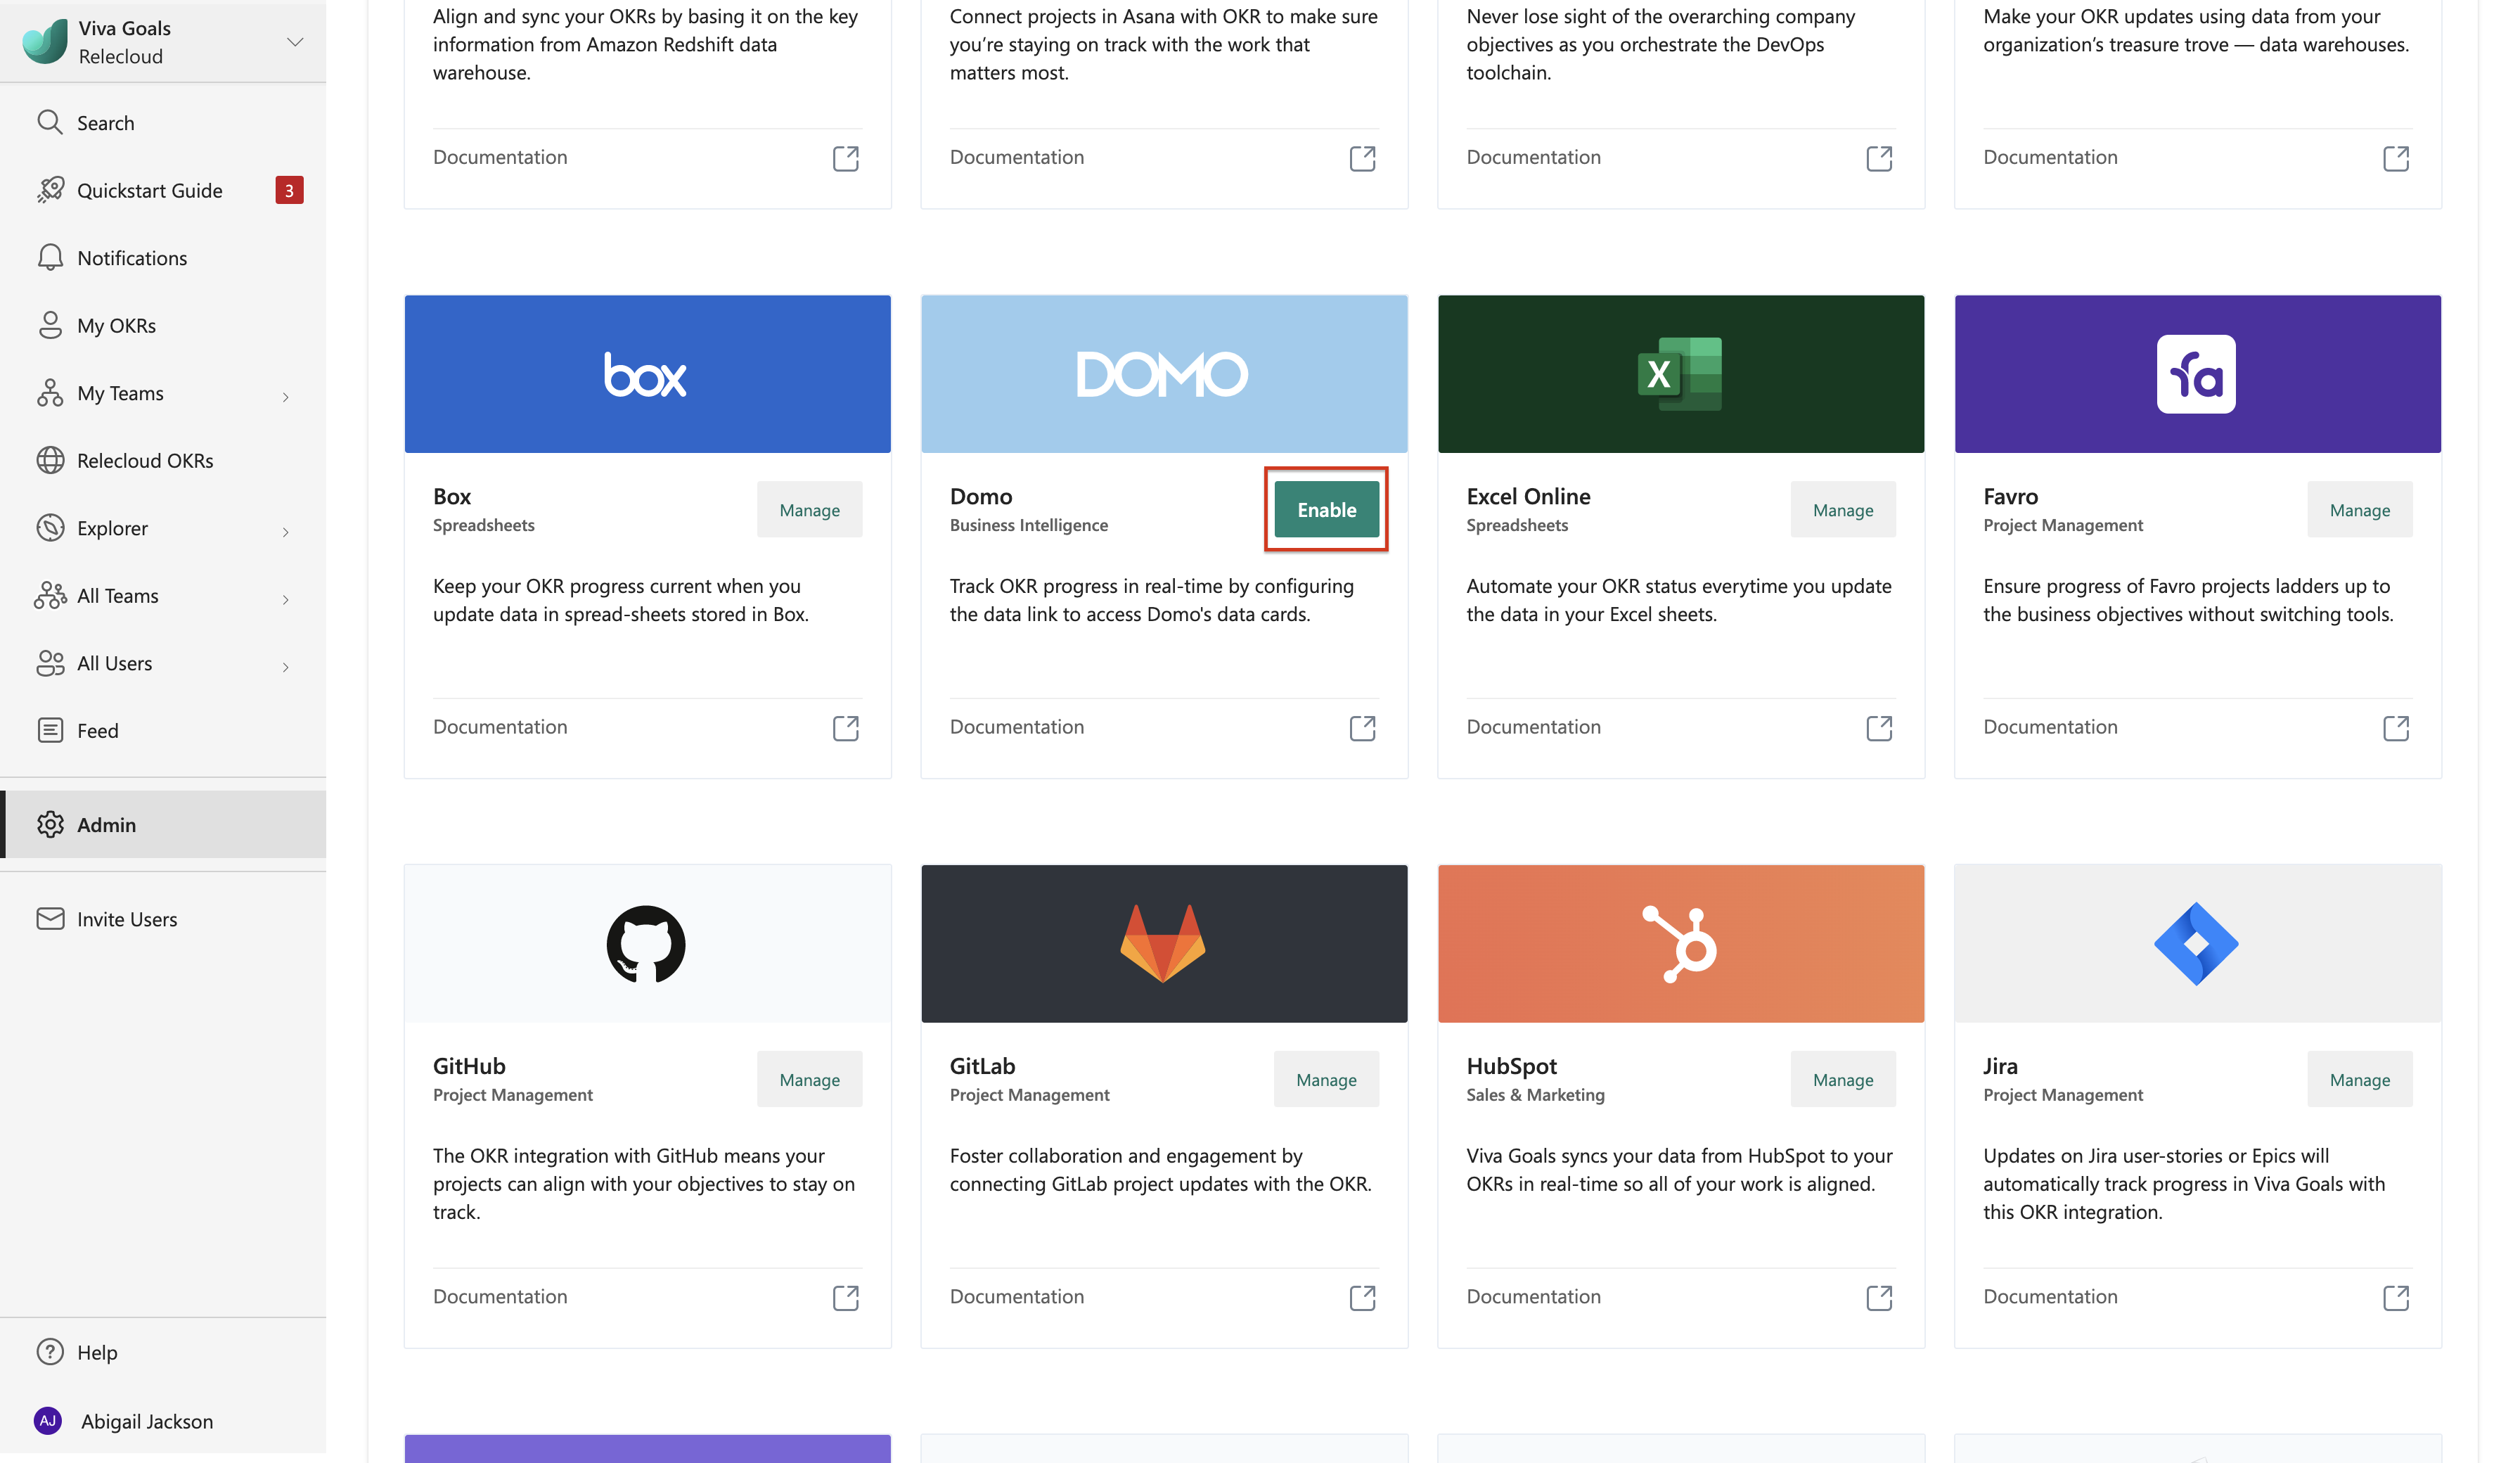Expand the All Teams chevron
The height and width of the screenshot is (1463, 2520).
[x=286, y=599]
